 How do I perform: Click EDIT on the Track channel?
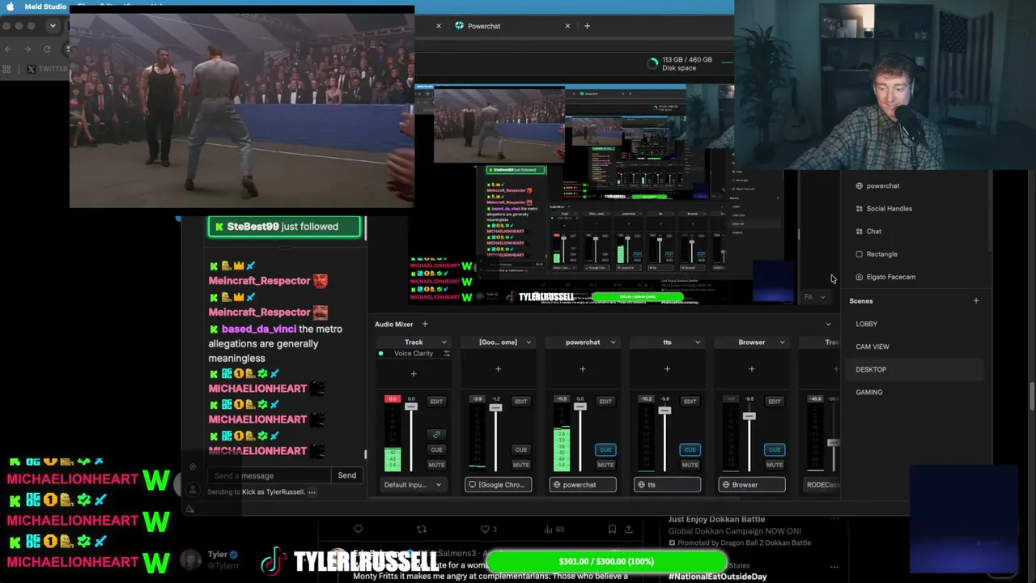click(436, 402)
